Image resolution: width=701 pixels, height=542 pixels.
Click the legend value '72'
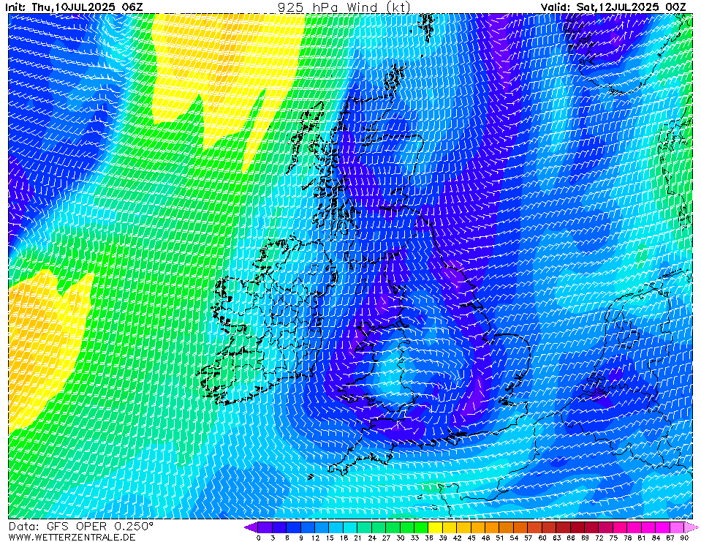pyautogui.click(x=599, y=538)
